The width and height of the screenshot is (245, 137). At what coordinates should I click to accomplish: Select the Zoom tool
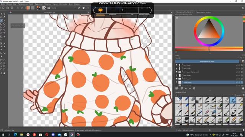2,73
